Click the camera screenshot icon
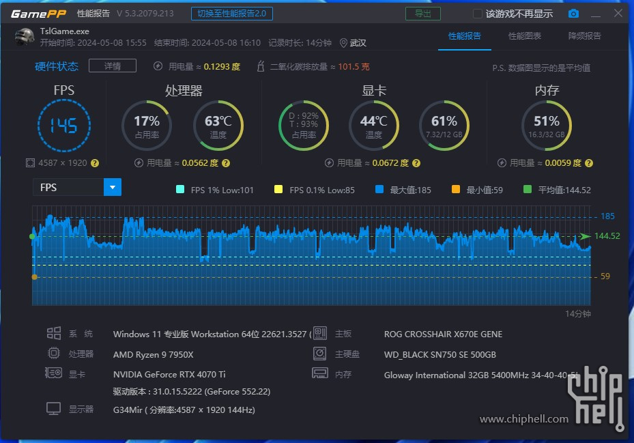The height and width of the screenshot is (443, 634). [x=573, y=14]
